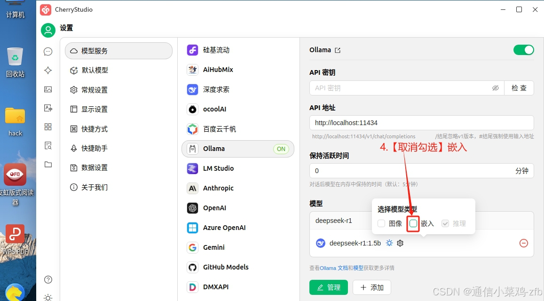Click the green 管理 models button

(x=329, y=287)
